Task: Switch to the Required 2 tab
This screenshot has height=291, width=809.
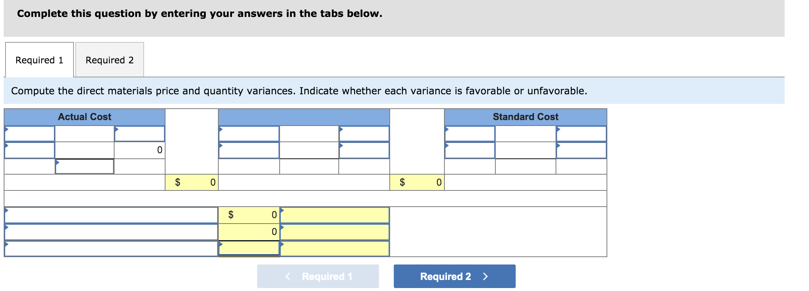Action: [109, 59]
